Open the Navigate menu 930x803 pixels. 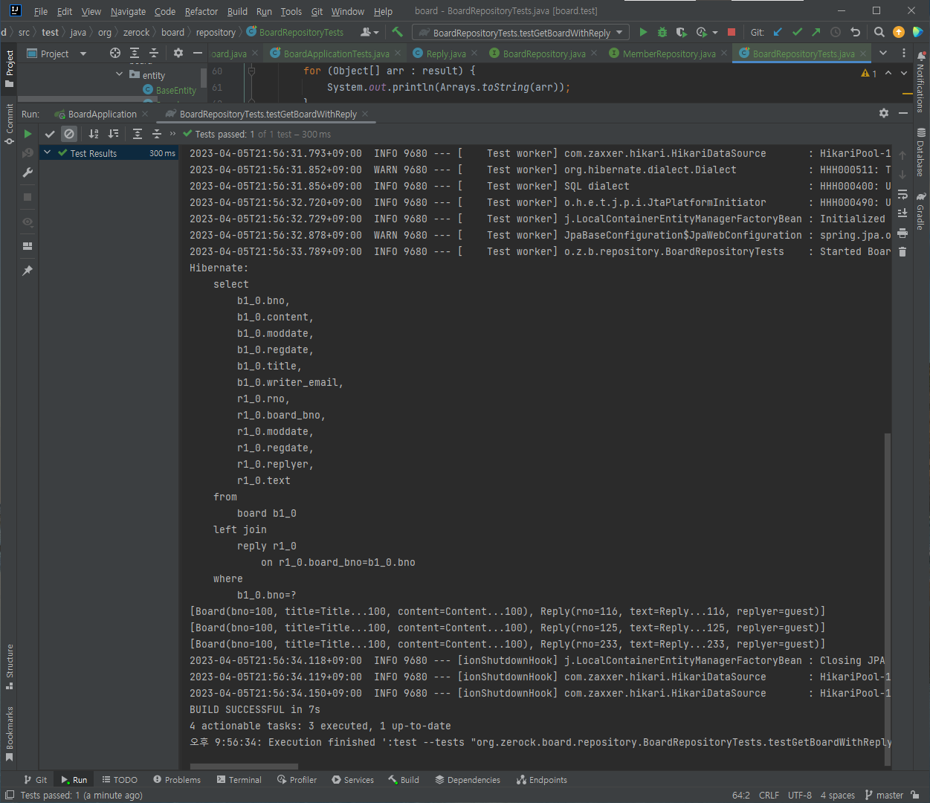coord(128,11)
